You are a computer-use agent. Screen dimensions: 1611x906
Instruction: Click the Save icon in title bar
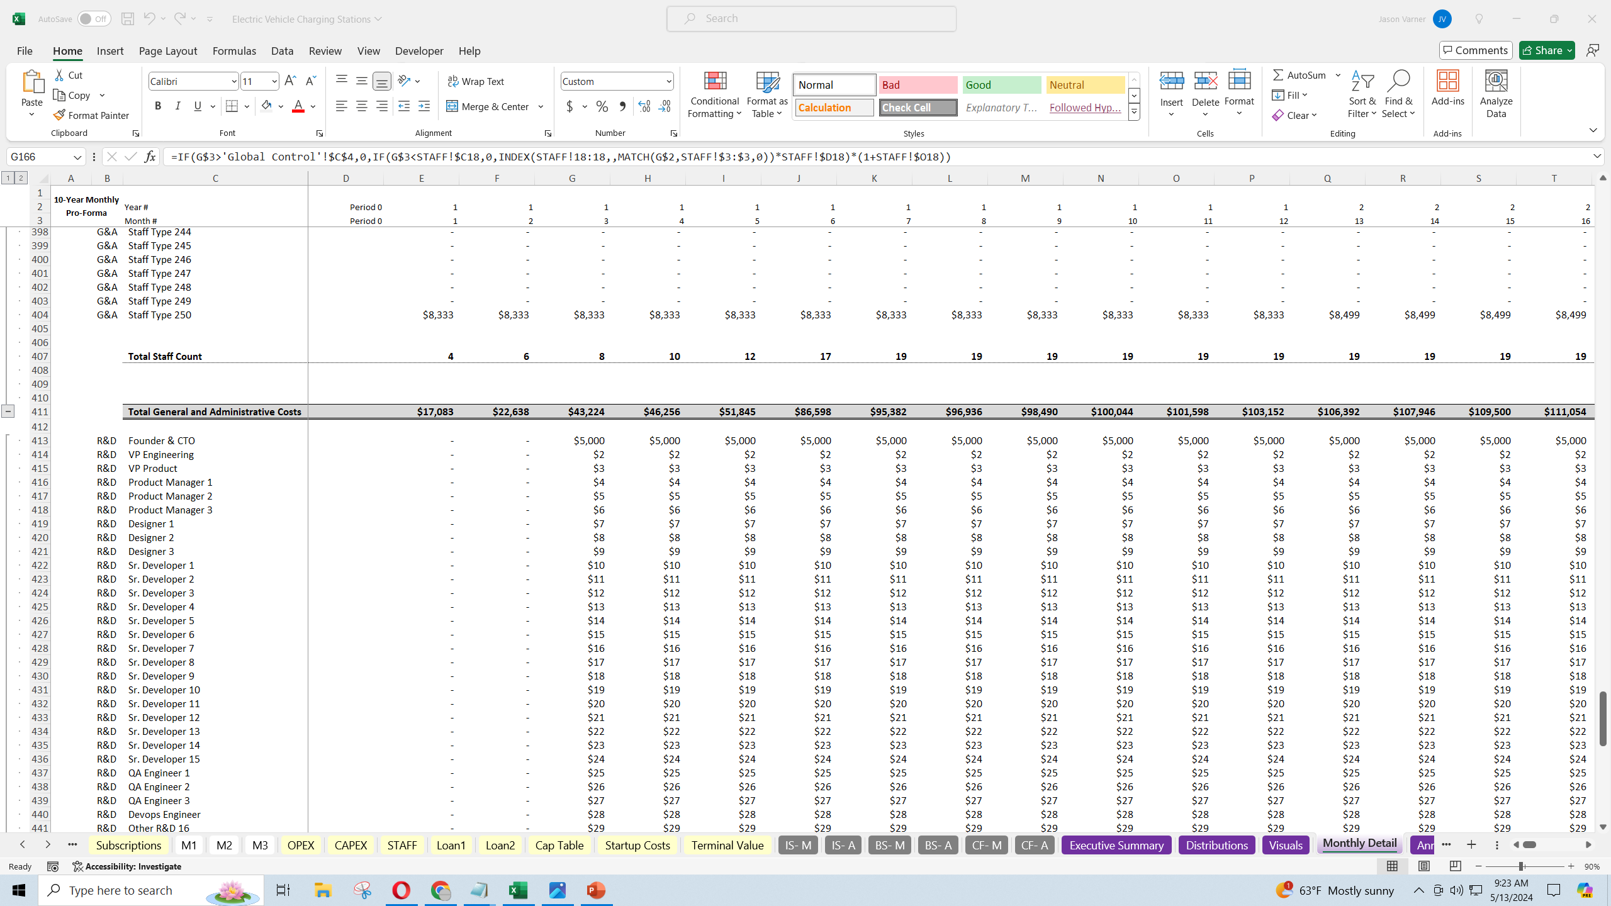coord(128,19)
